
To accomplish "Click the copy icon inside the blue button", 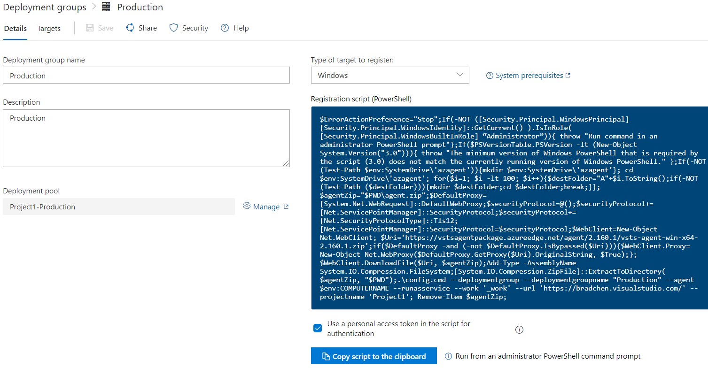I will (x=326, y=356).
